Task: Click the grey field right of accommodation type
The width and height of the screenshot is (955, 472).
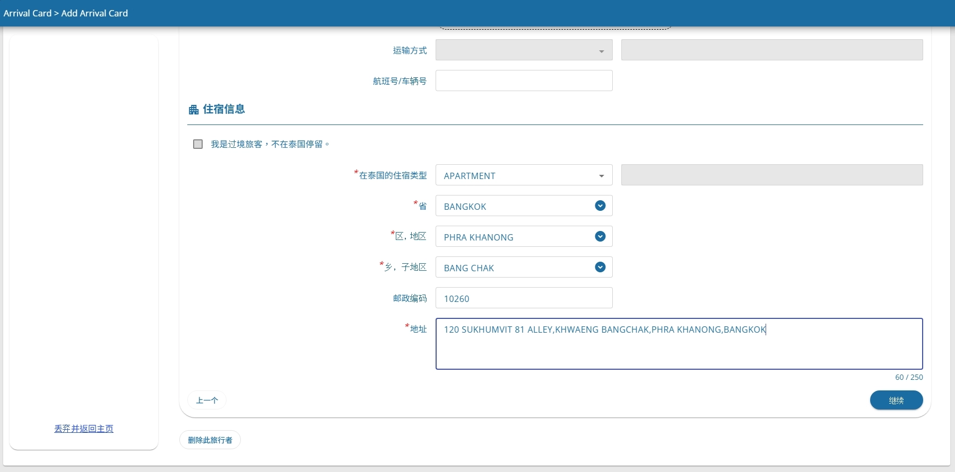Action: click(x=771, y=175)
